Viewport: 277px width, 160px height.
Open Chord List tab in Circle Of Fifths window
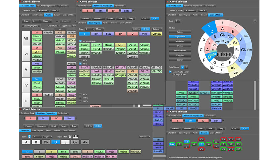[172, 15]
